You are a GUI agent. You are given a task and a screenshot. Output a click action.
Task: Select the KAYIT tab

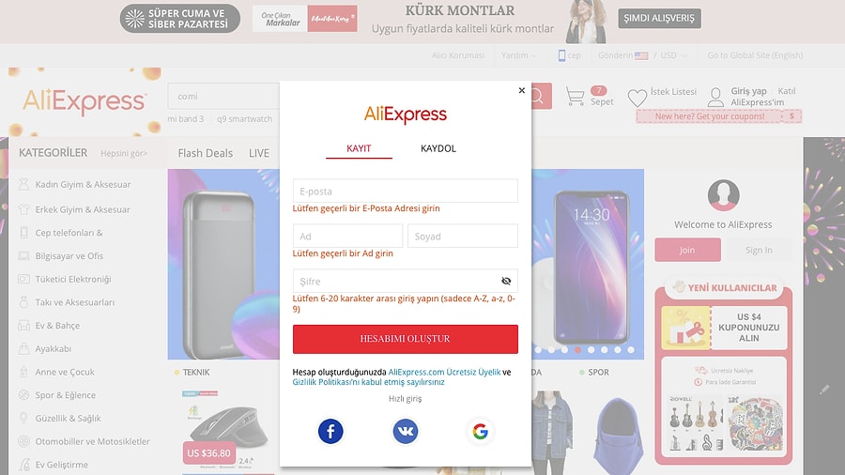pos(359,148)
